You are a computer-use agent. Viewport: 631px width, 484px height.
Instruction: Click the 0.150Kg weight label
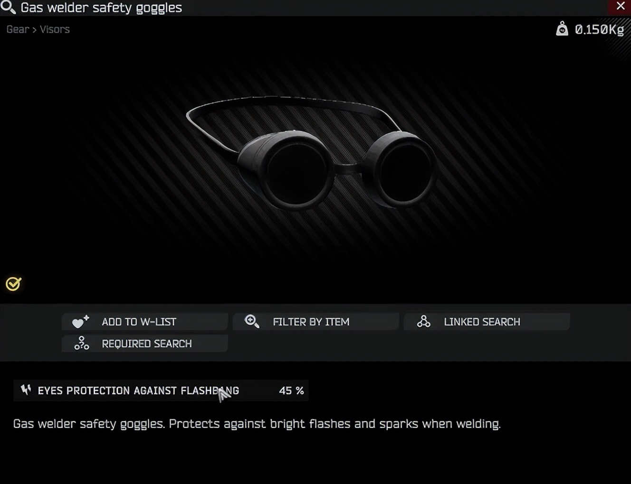click(599, 29)
